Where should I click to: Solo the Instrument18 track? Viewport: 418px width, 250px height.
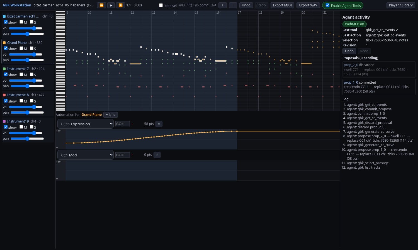[x=31, y=101]
